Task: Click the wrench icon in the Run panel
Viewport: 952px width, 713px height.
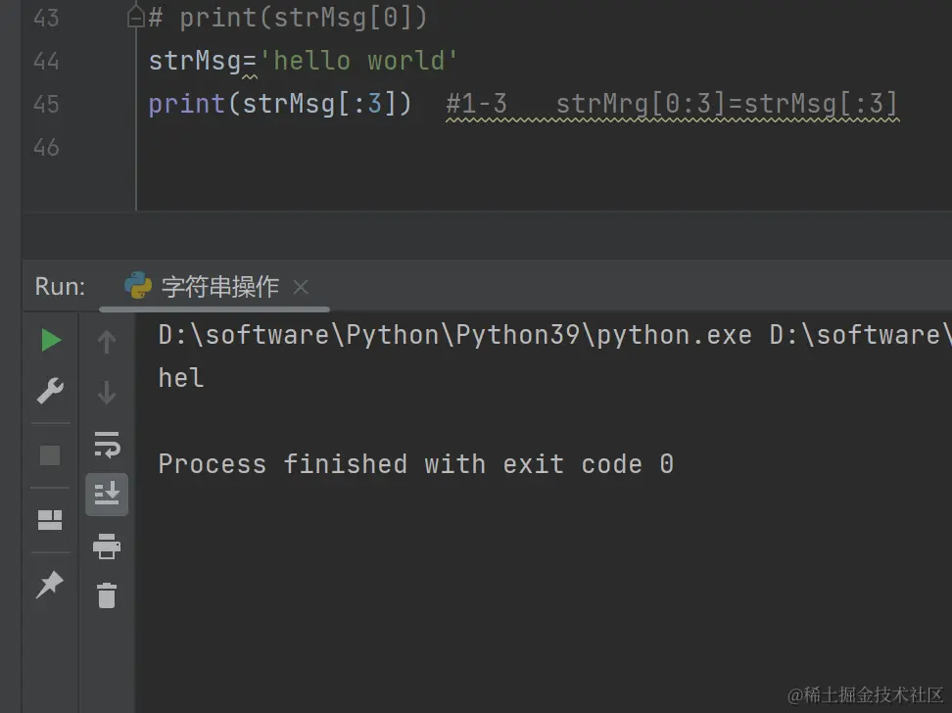Action: click(x=50, y=392)
